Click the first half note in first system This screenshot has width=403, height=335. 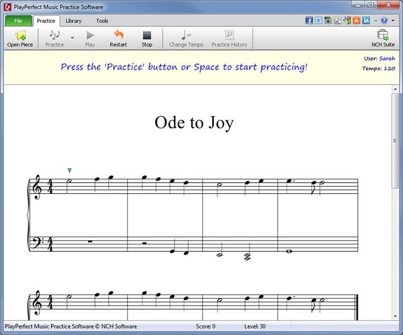point(68,186)
